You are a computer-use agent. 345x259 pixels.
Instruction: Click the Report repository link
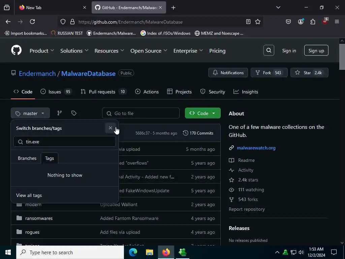pyautogui.click(x=247, y=209)
